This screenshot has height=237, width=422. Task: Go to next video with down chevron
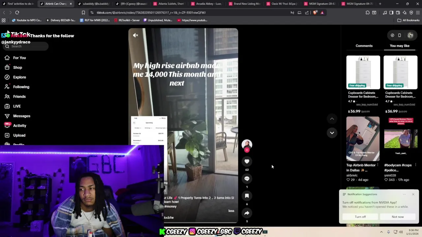(332, 133)
